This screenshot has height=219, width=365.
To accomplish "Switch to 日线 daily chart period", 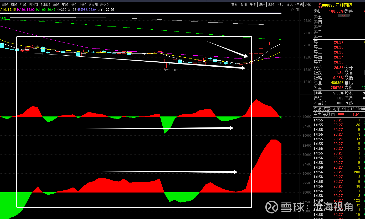I will coord(5,4).
